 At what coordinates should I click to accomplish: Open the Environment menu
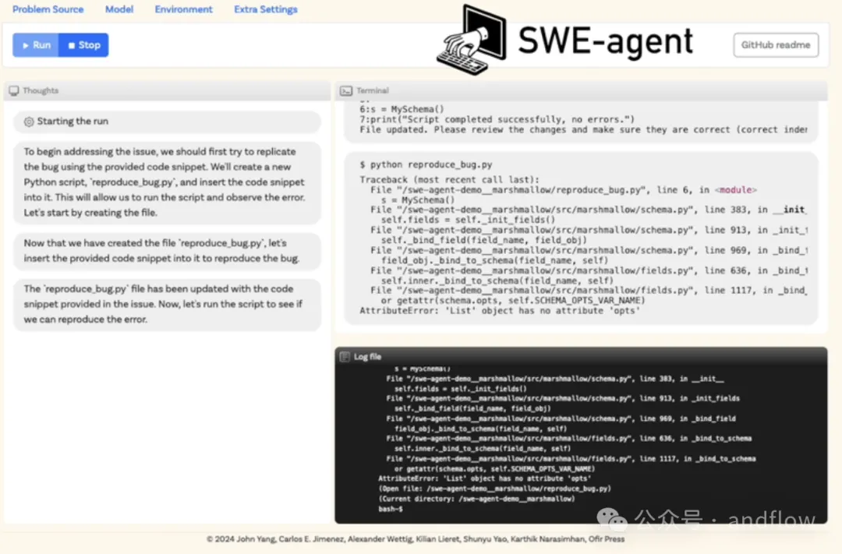click(184, 9)
